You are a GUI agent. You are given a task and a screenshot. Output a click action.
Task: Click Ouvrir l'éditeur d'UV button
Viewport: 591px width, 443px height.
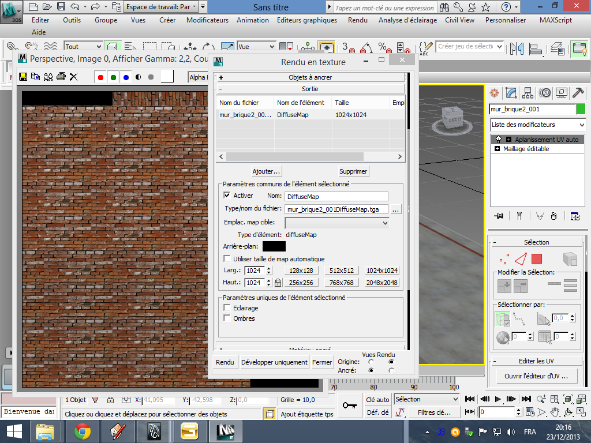pos(536,376)
